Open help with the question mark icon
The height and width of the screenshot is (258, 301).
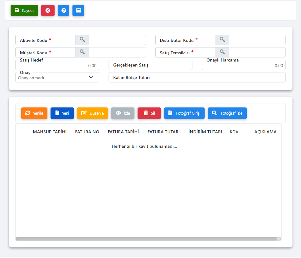pyautogui.click(x=64, y=10)
